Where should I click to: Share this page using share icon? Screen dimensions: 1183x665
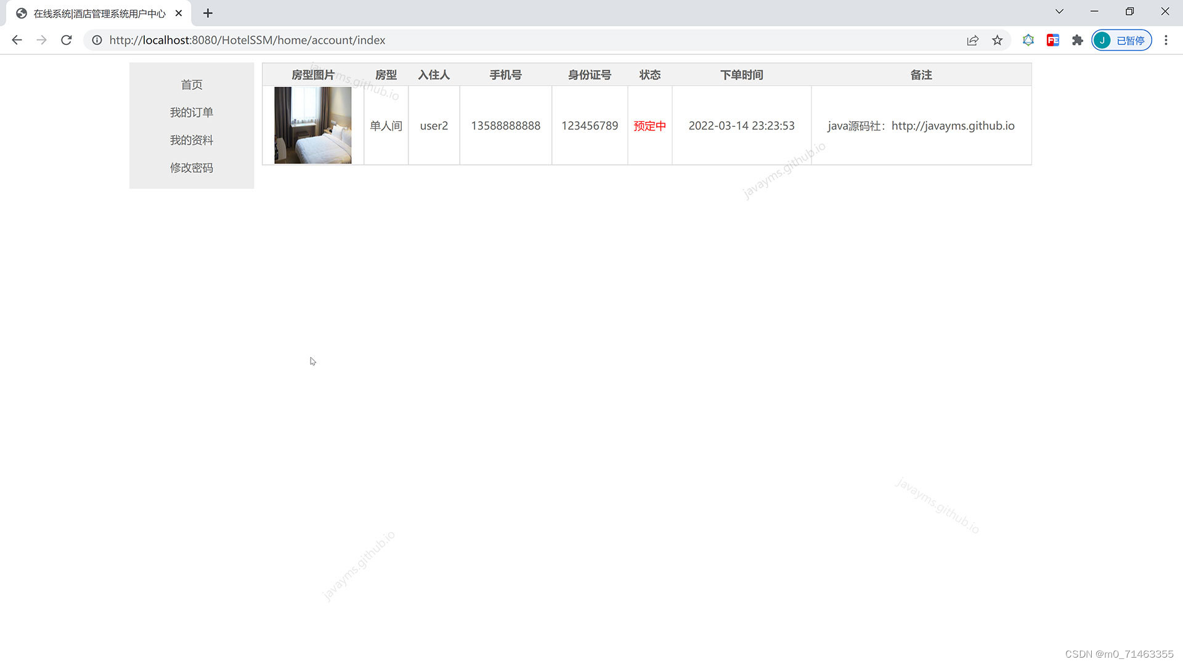972,40
